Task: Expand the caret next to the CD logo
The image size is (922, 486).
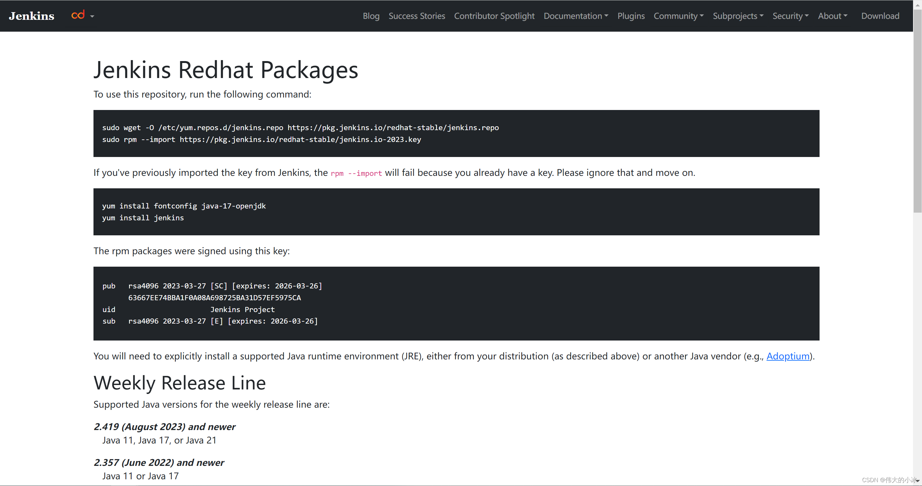Action: [x=92, y=16]
